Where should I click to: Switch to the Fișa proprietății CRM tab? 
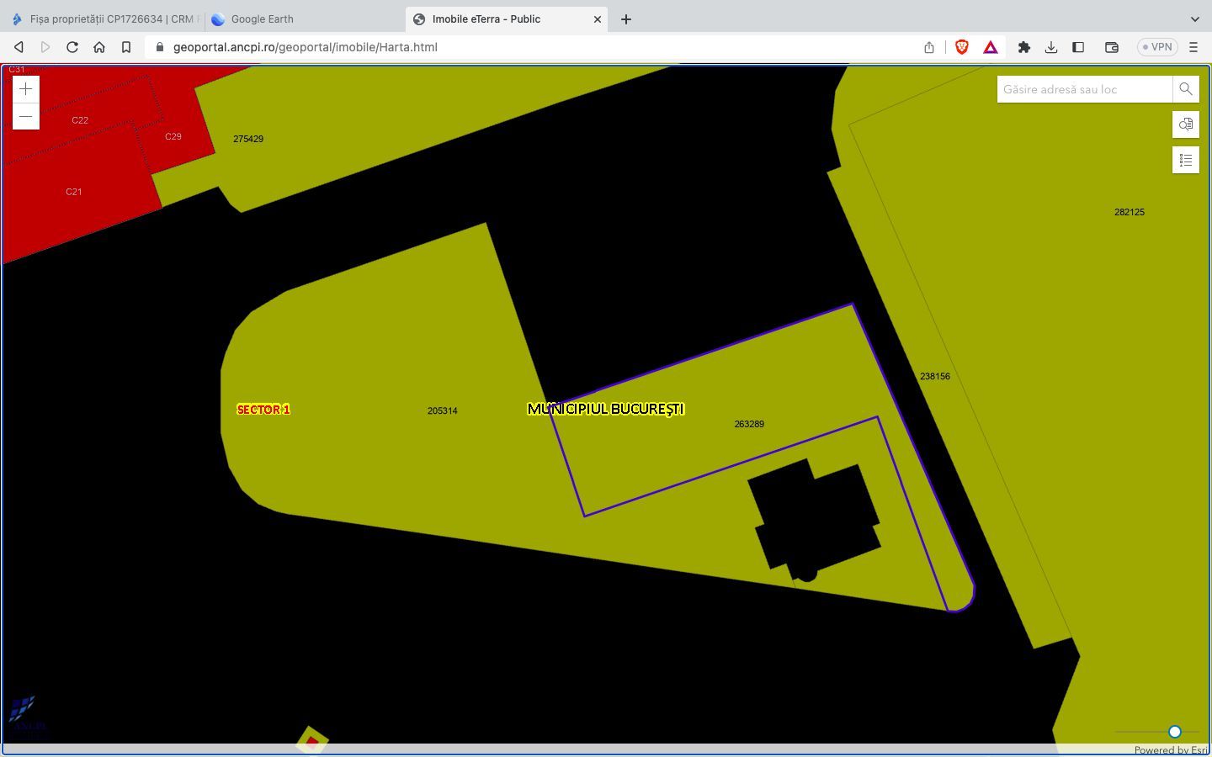tap(105, 19)
